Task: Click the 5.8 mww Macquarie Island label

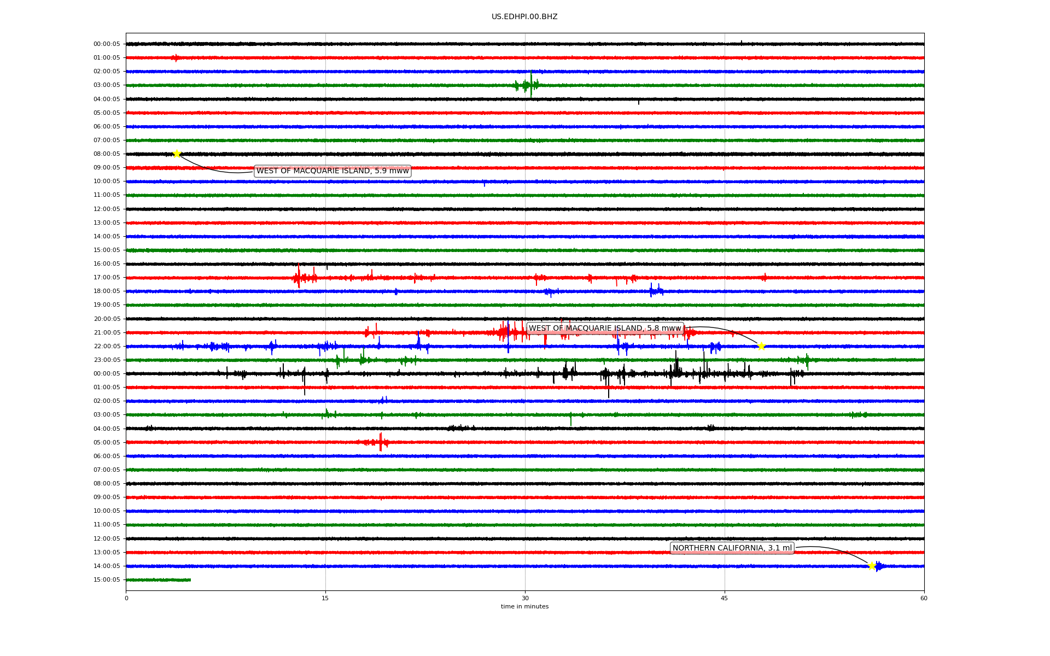Action: click(x=605, y=329)
